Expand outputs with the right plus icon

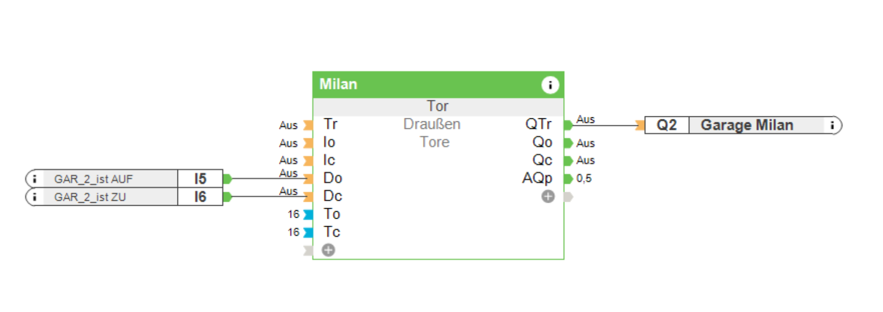pos(548,197)
